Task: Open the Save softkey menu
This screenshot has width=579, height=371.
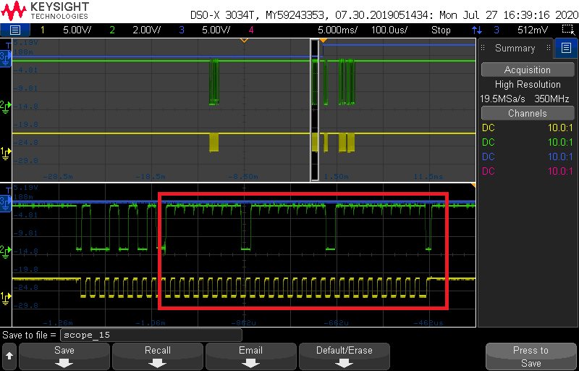Action: coord(64,357)
